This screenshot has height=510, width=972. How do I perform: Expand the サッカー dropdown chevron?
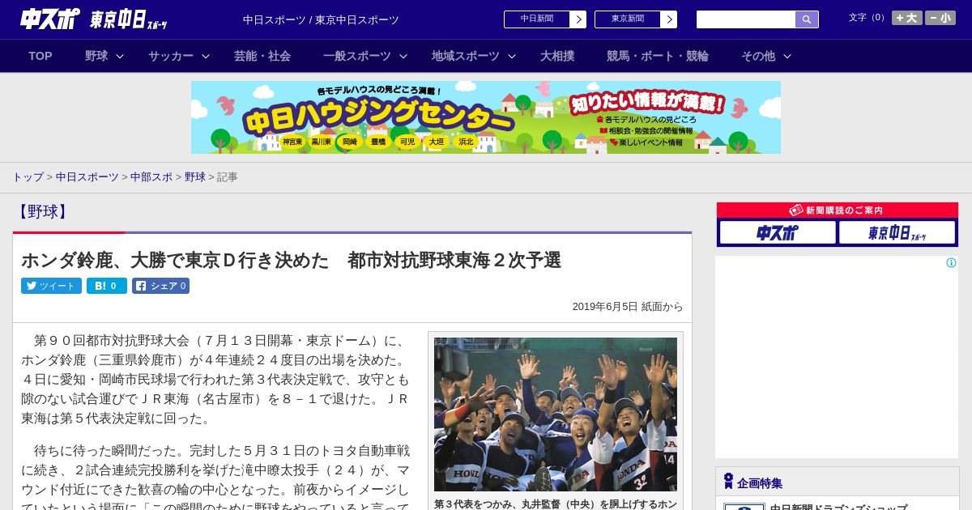click(206, 56)
